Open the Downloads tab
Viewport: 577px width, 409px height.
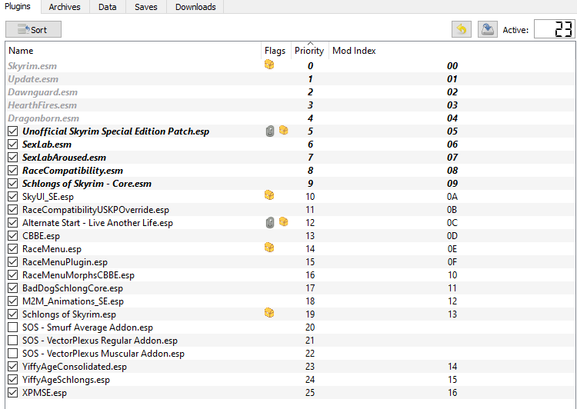[x=195, y=7]
